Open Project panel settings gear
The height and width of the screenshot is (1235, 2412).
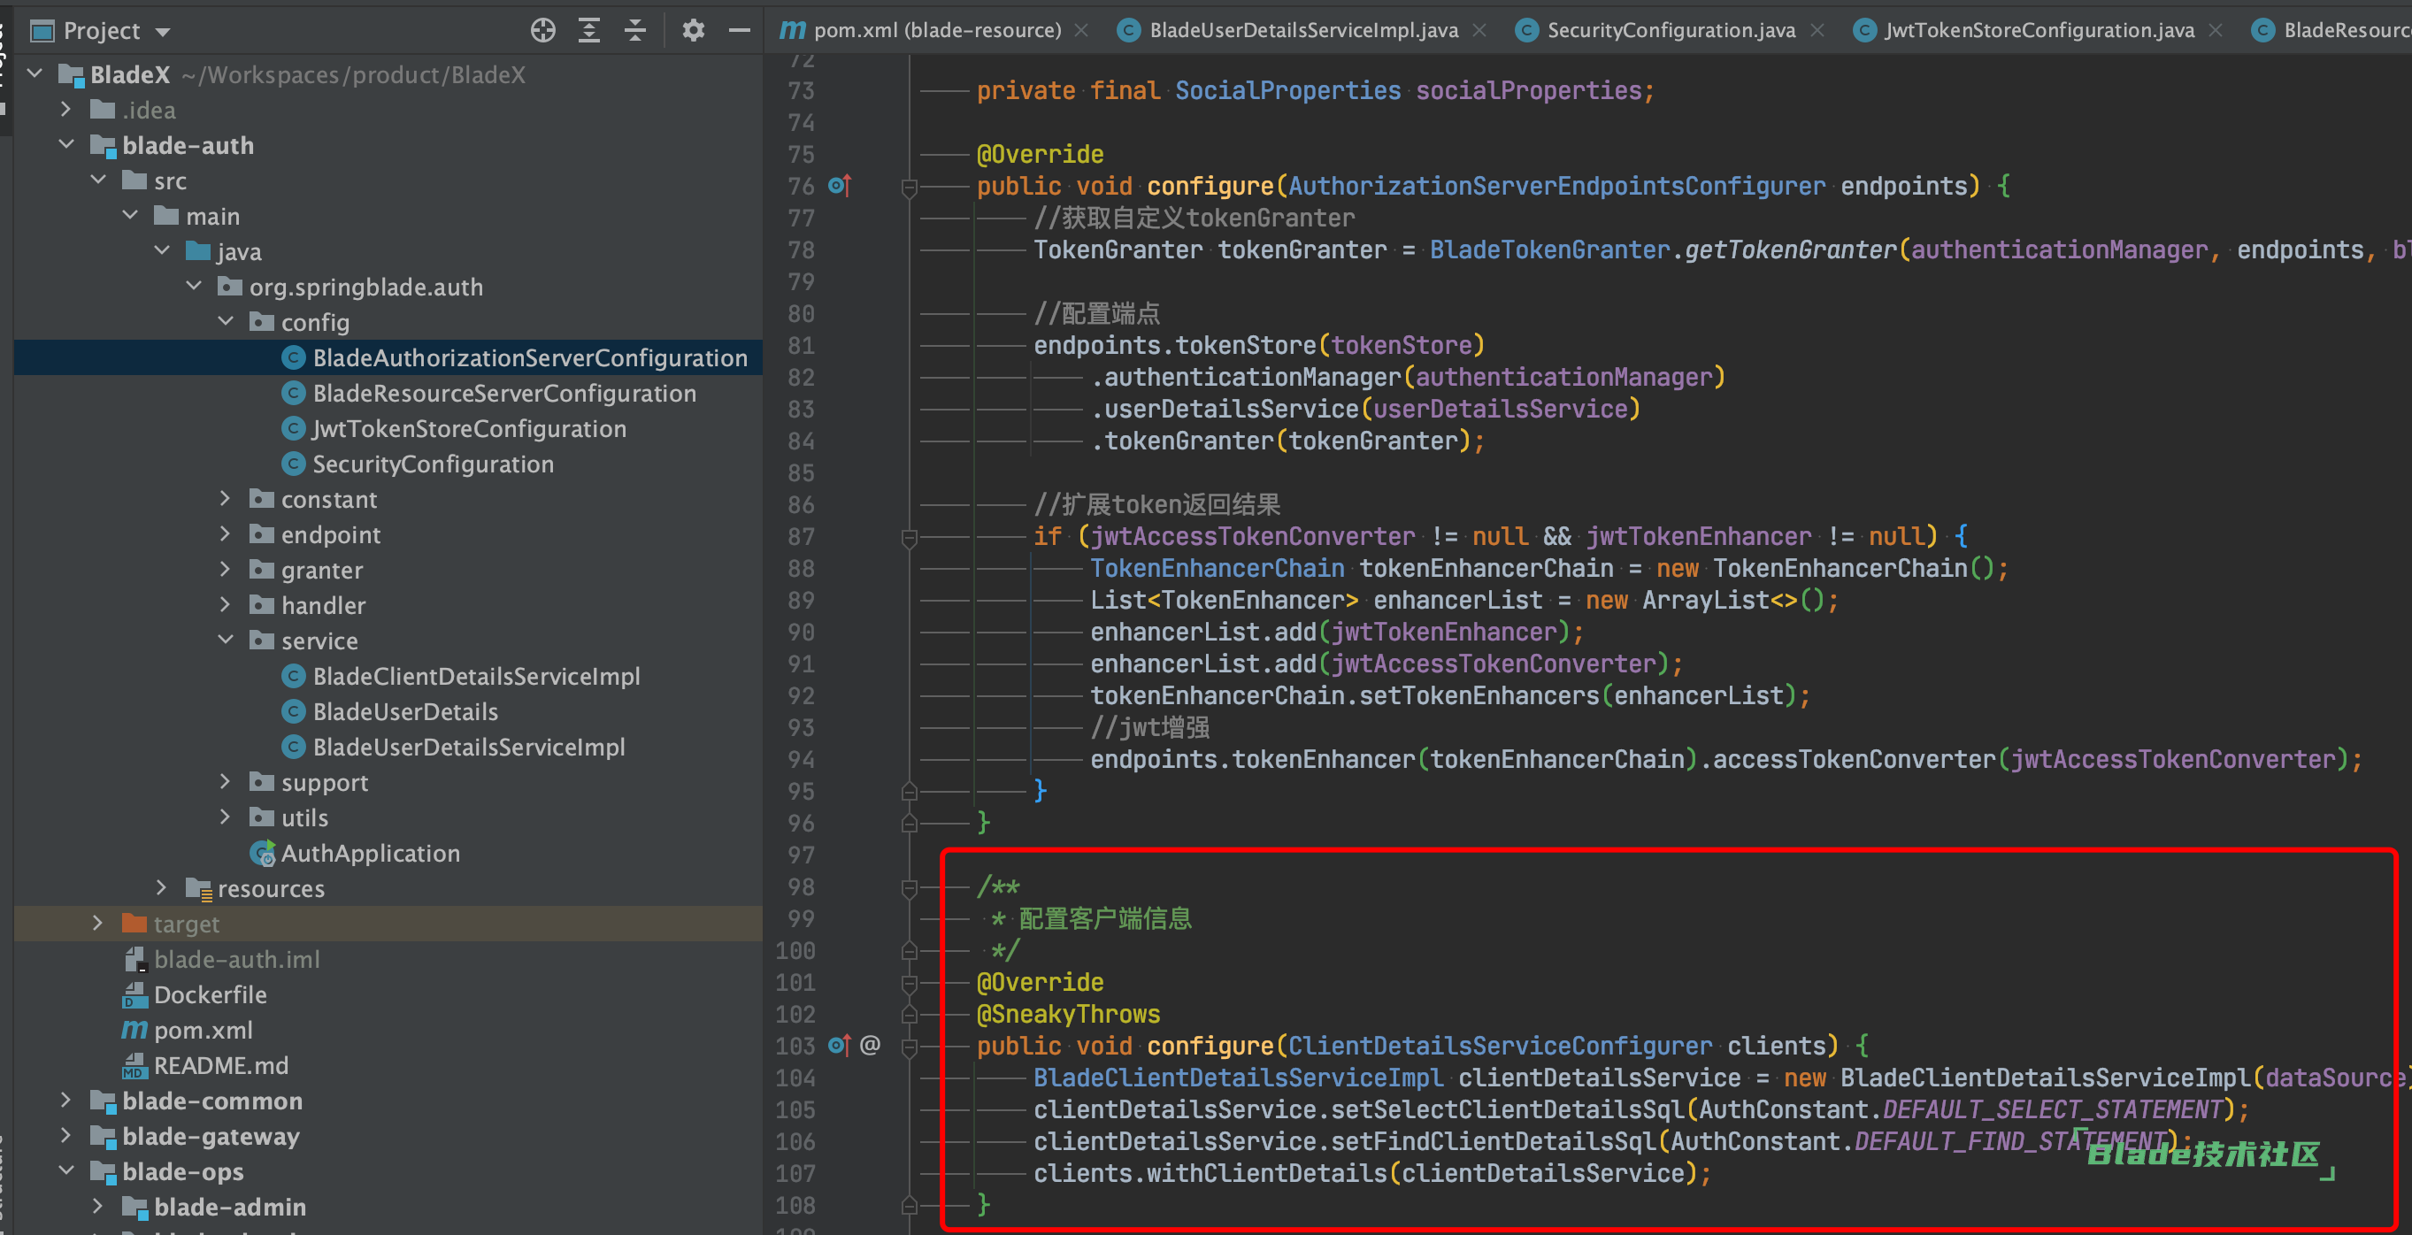click(693, 31)
